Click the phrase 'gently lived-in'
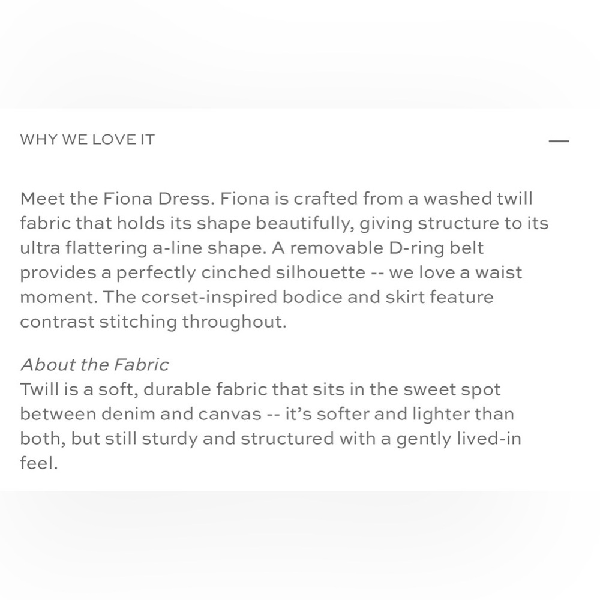This screenshot has height=600, width=600. click(x=458, y=439)
